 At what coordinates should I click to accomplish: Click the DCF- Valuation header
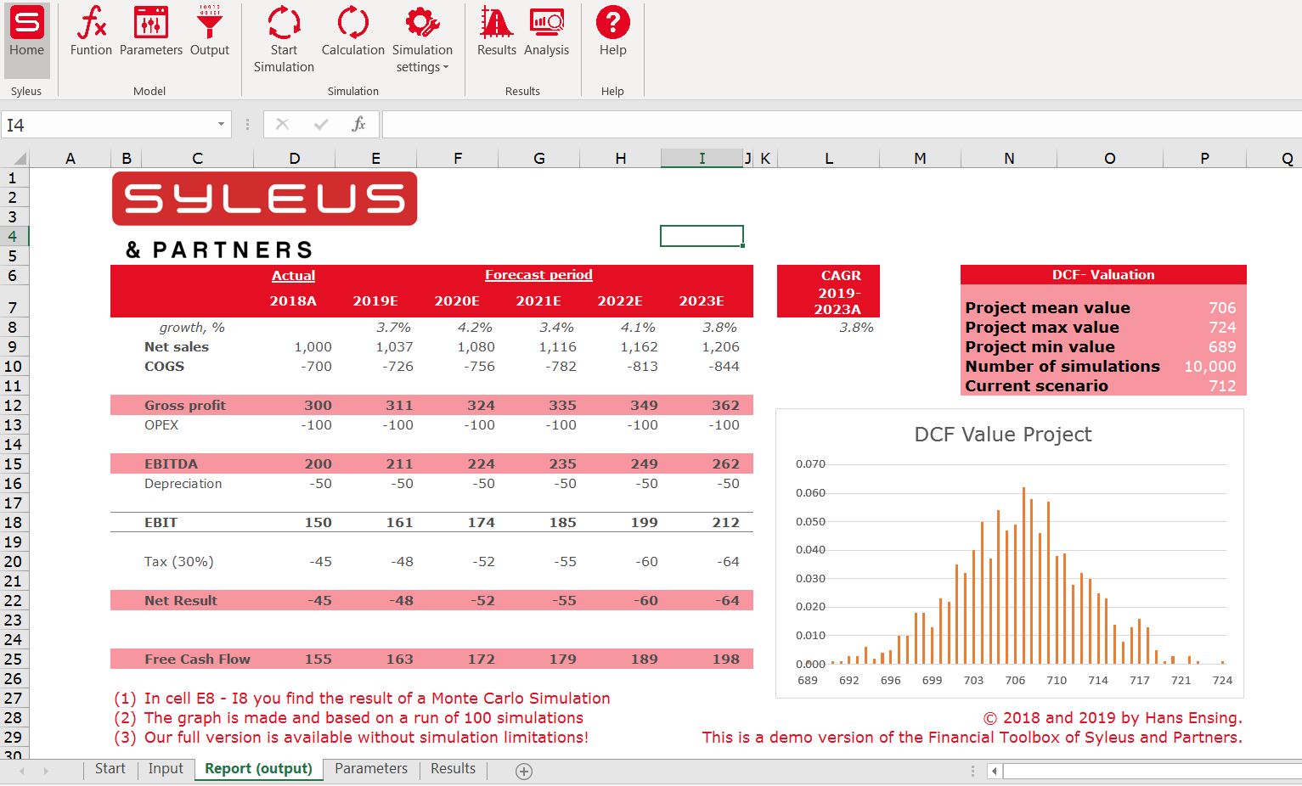[x=1103, y=275]
